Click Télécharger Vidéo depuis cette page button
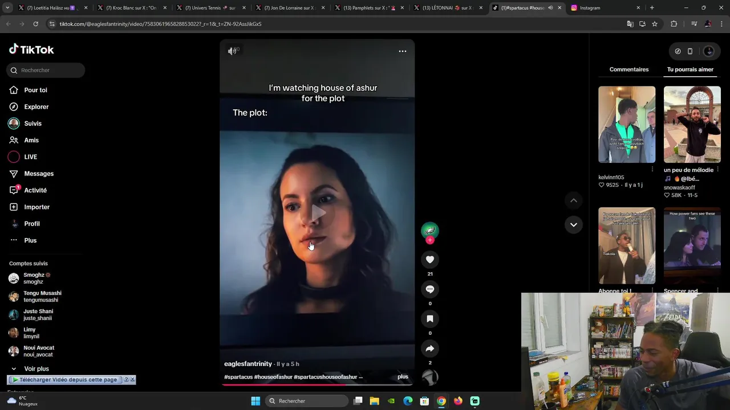Image resolution: width=730 pixels, height=410 pixels. tap(65, 380)
